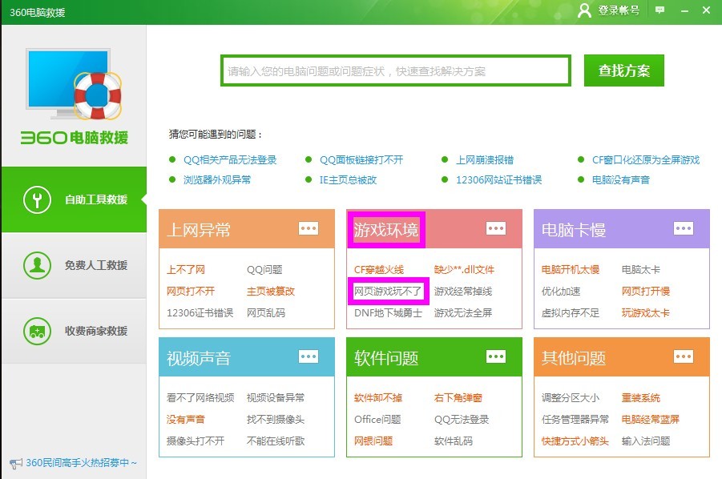Select 网页乱码 fix

point(266,313)
